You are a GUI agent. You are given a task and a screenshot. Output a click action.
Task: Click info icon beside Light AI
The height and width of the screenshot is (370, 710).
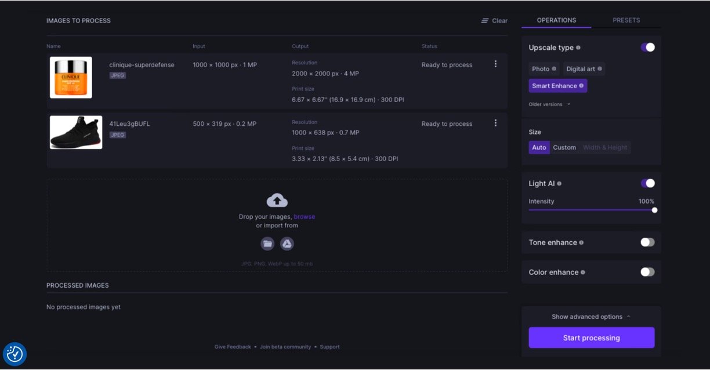tap(559, 184)
